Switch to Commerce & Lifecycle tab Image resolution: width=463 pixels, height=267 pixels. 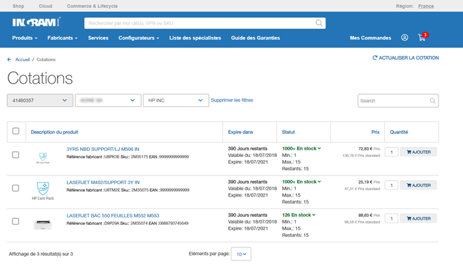point(92,6)
